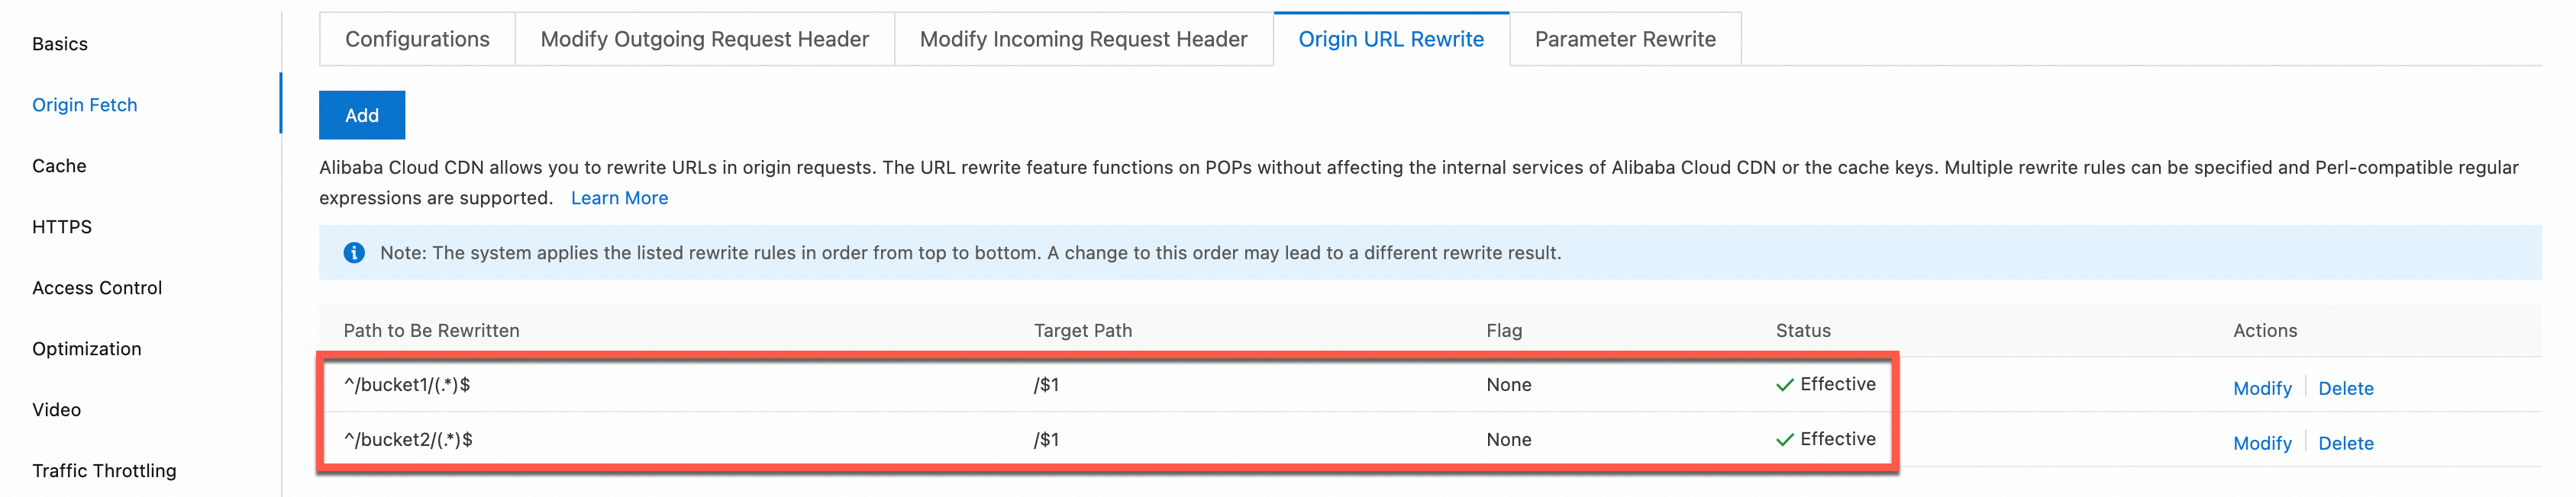The height and width of the screenshot is (497, 2576).
Task: Select the Origin URL Rewrite tab
Action: tap(1390, 39)
